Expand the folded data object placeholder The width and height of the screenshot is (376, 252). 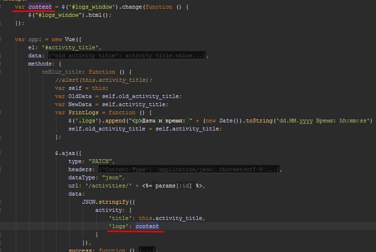[127, 55]
